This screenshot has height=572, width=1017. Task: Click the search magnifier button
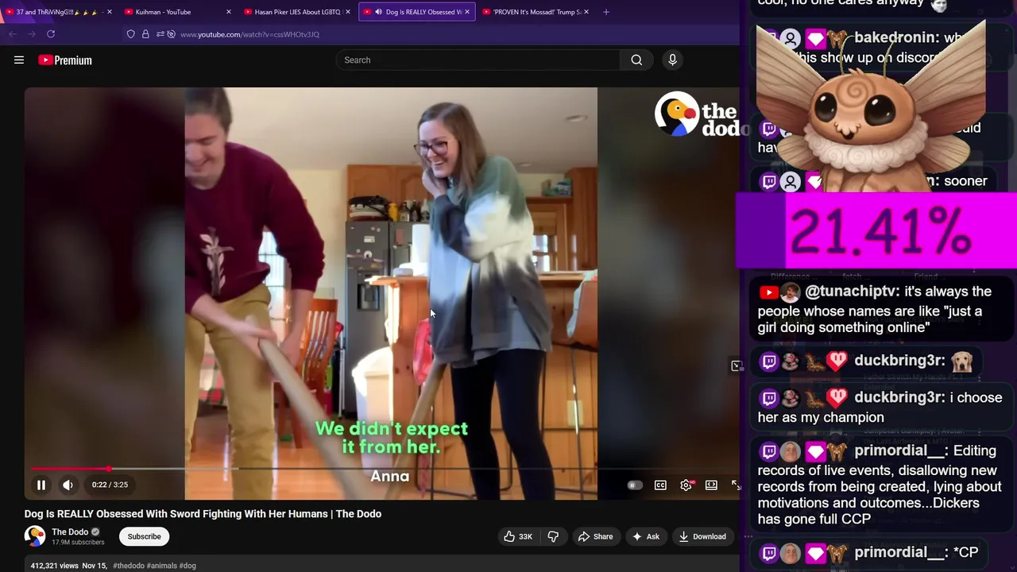(x=636, y=60)
